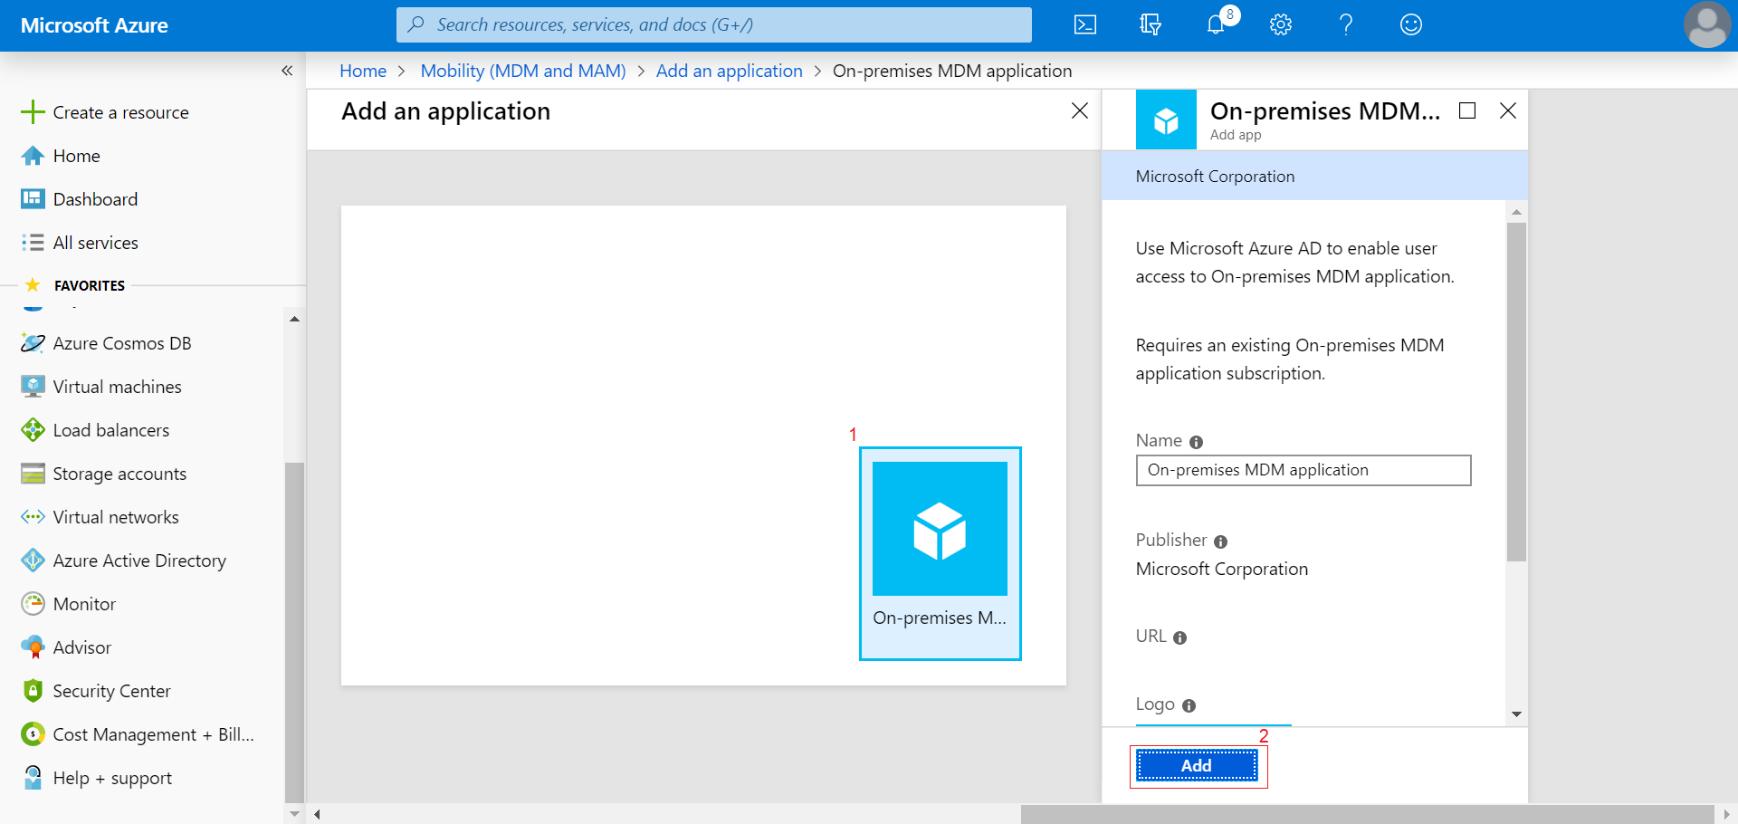Click the Mobility (MDM and MAM) breadcrumb
Viewport: 1738px width, 824px height.
pyautogui.click(x=523, y=71)
